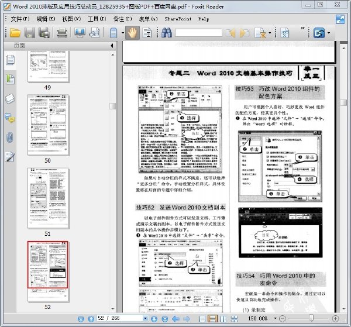Click the Save disk icon
Screen dimensions: 351x327
click(30, 33)
